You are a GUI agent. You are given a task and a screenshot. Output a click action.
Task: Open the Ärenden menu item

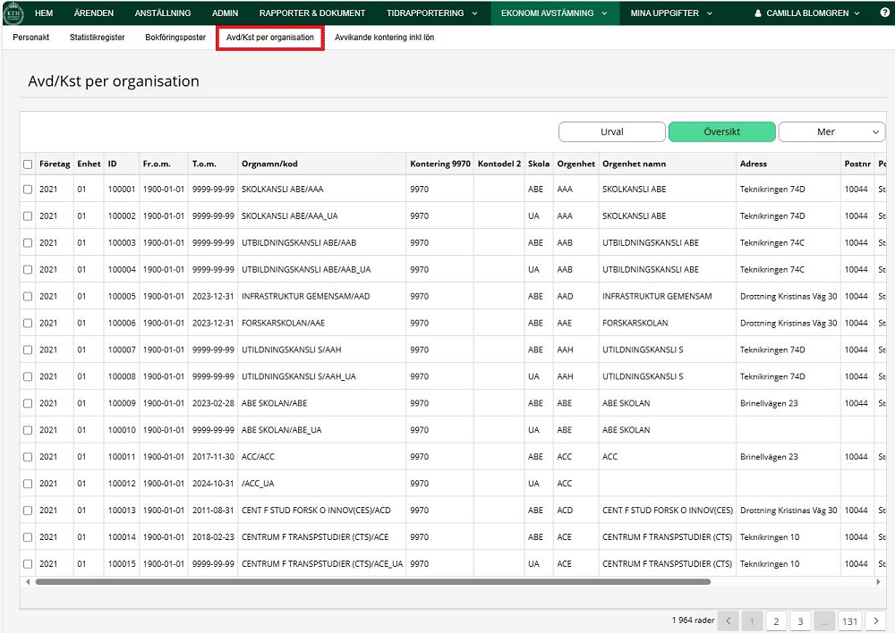tap(93, 13)
